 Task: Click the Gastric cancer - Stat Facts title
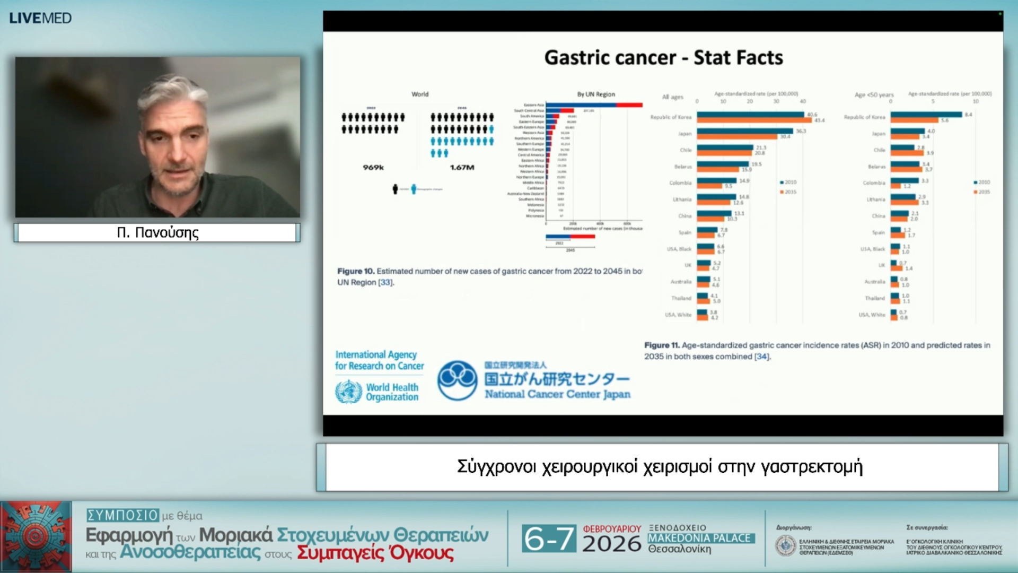(663, 57)
